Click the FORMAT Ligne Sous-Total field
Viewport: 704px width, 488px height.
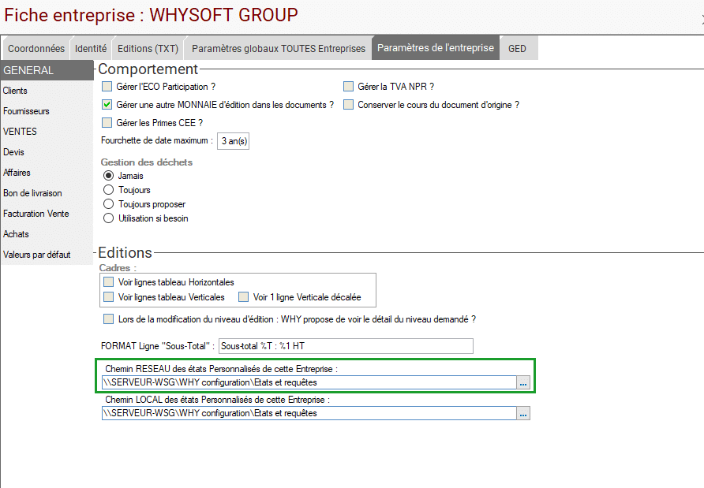click(346, 346)
